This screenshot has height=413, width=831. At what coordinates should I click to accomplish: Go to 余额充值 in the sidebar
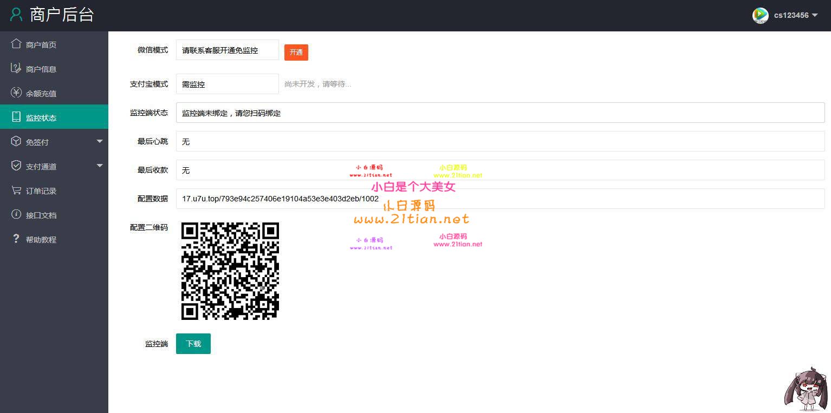pos(54,93)
